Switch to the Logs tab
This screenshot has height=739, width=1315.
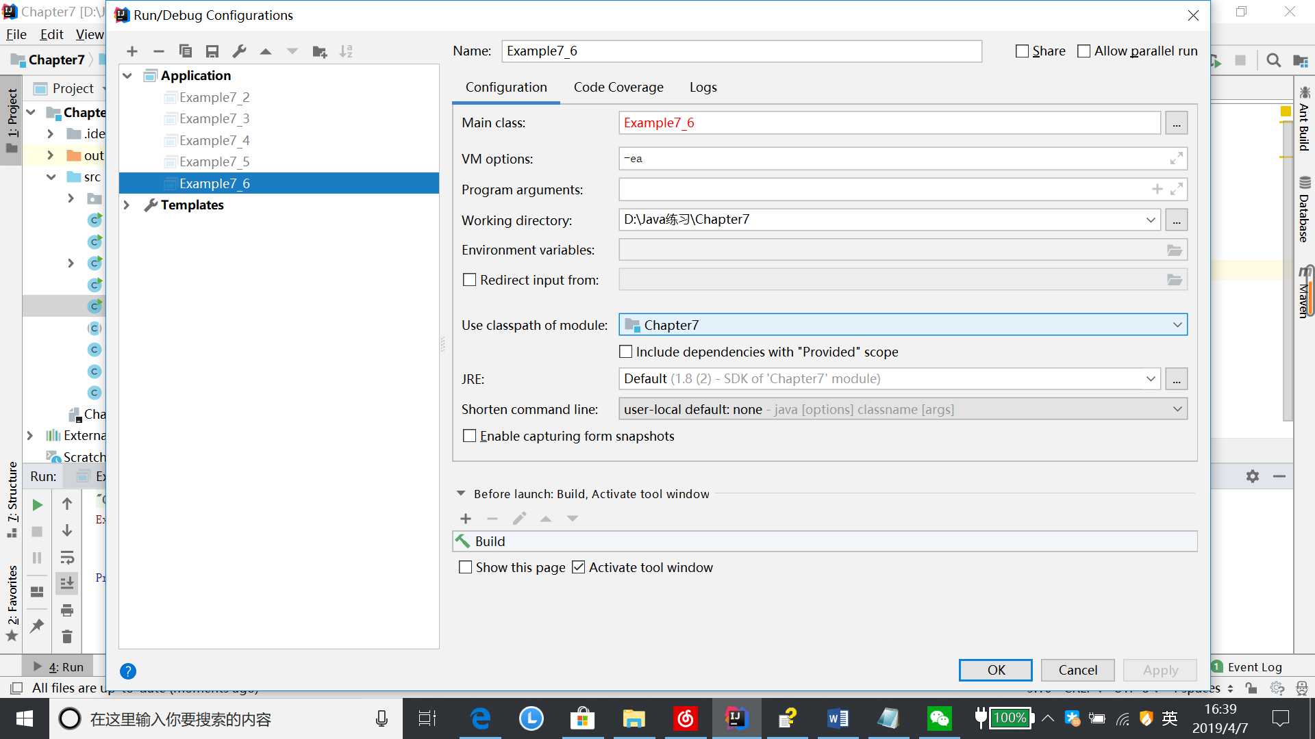pyautogui.click(x=703, y=86)
